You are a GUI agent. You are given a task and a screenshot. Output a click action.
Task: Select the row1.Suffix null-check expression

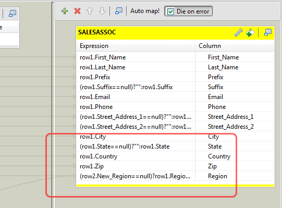click(x=136, y=87)
